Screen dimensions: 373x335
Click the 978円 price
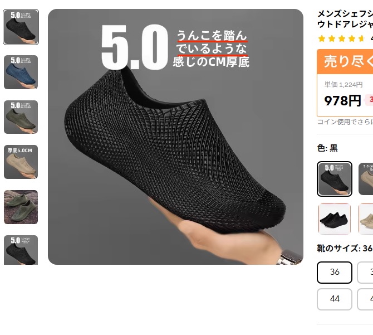coord(342,100)
